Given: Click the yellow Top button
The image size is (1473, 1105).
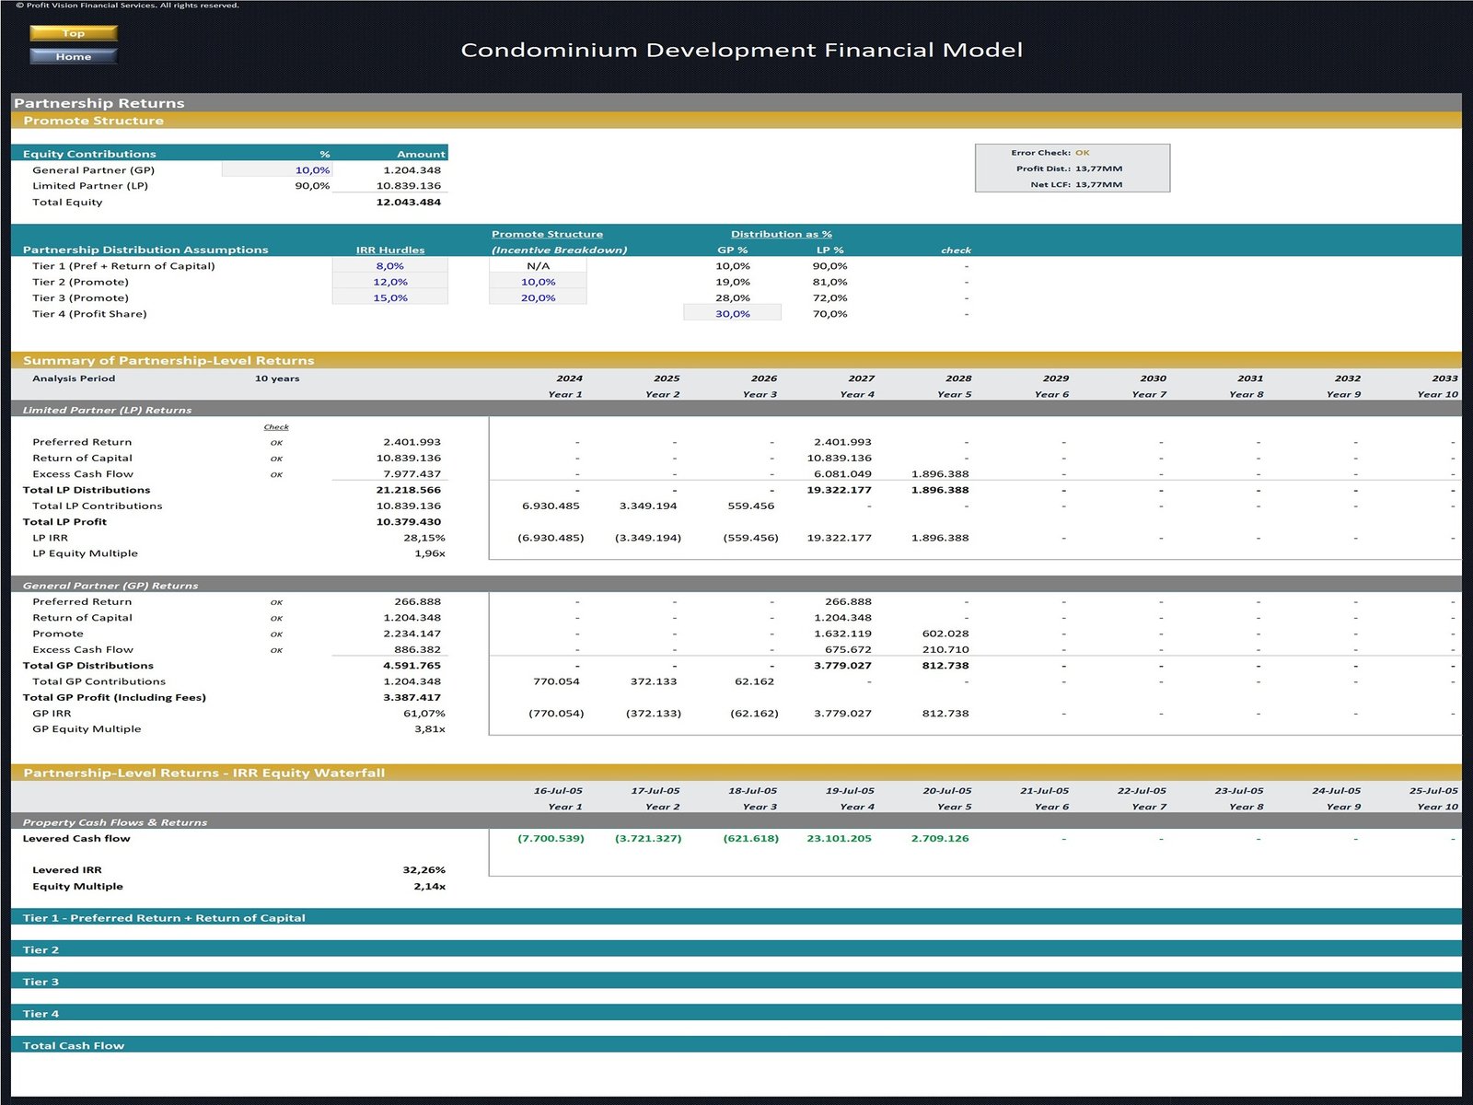Looking at the screenshot, I should coord(74,33).
